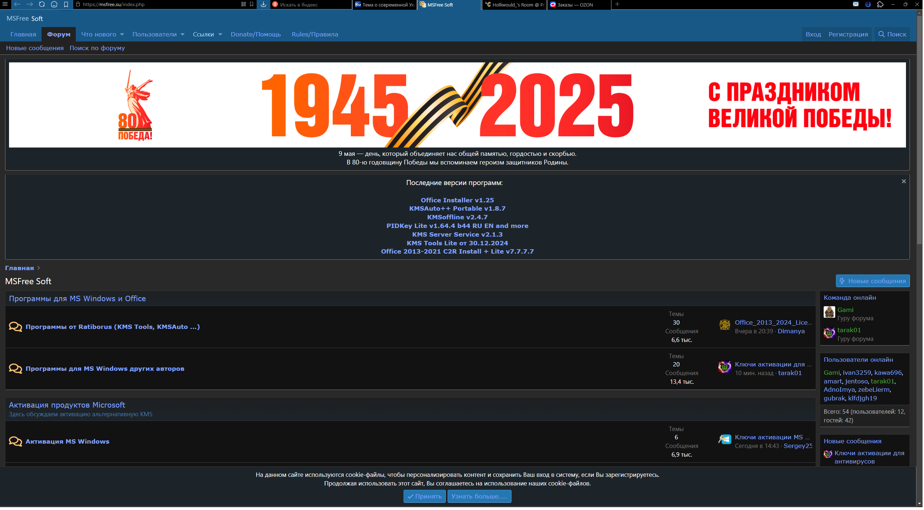924x510 pixels.
Task: Open the browser main menu hamburger icon
Action: pyautogui.click(x=5, y=4)
